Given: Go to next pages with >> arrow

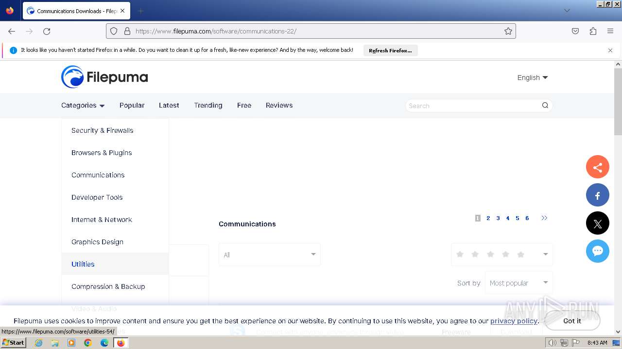Looking at the screenshot, I should pos(544,218).
